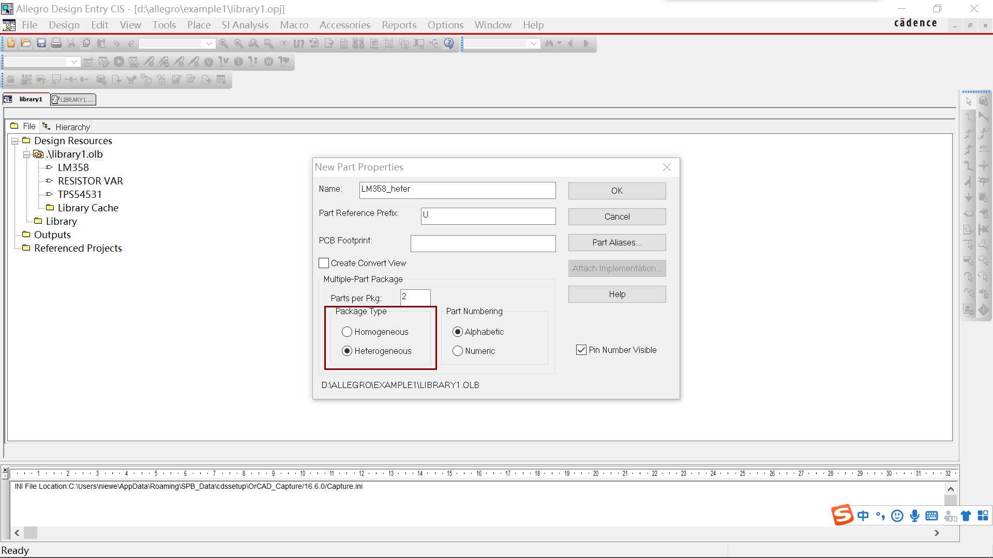Click the soft keyboard icon in IME bar
Image resolution: width=993 pixels, height=558 pixels.
[x=931, y=516]
